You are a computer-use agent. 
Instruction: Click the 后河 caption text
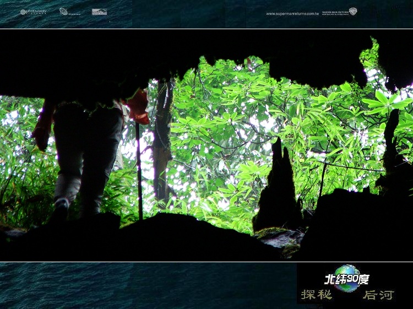[378, 295]
